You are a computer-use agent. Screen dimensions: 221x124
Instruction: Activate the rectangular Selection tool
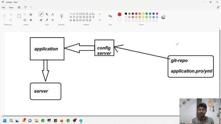[19, 16]
